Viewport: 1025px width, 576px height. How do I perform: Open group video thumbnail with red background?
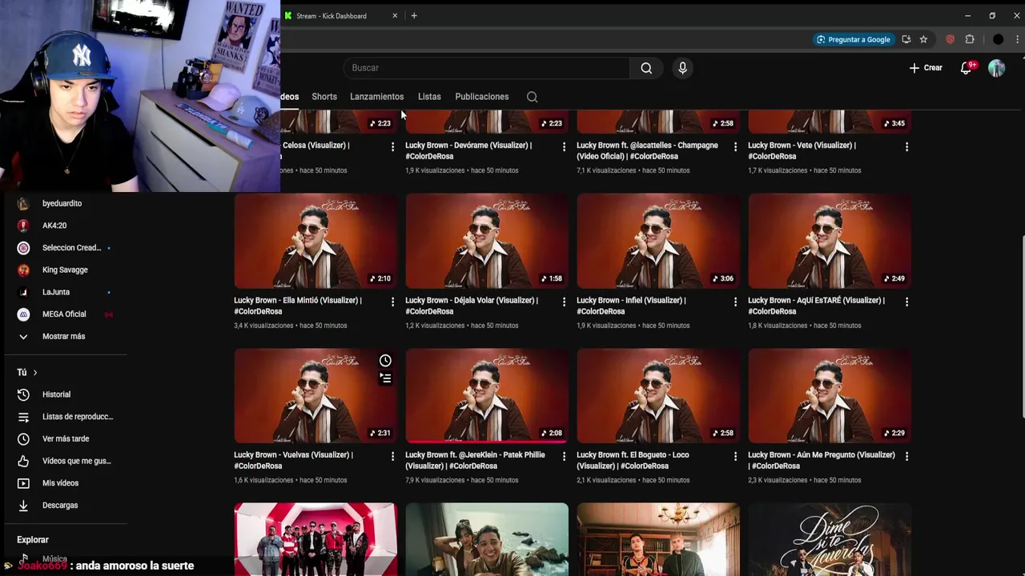(316, 539)
